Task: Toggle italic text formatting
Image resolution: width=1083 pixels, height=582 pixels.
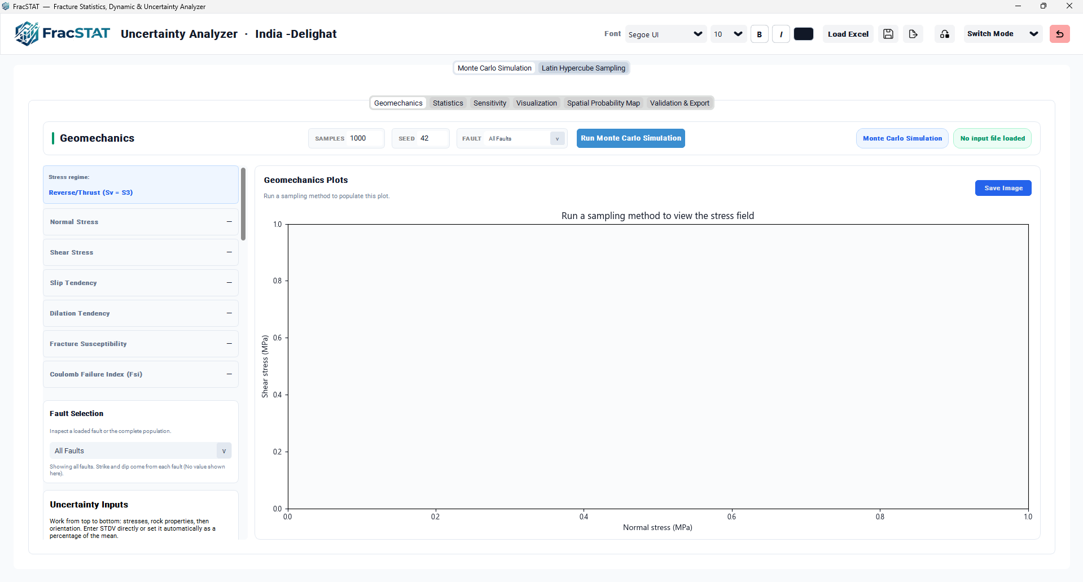Action: [x=781, y=34]
